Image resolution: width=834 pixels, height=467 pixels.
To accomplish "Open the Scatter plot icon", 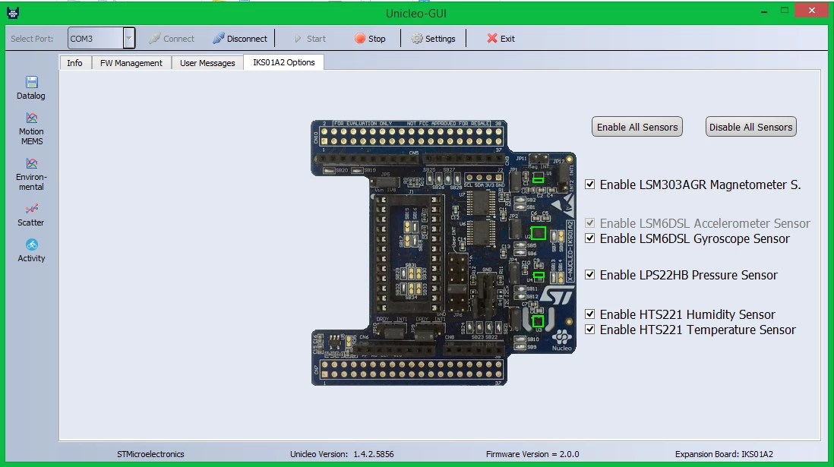I will click(31, 209).
